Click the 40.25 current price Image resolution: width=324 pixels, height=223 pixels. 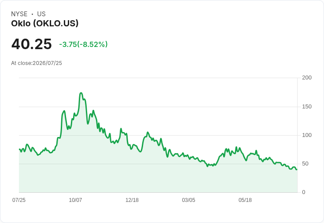(x=31, y=44)
